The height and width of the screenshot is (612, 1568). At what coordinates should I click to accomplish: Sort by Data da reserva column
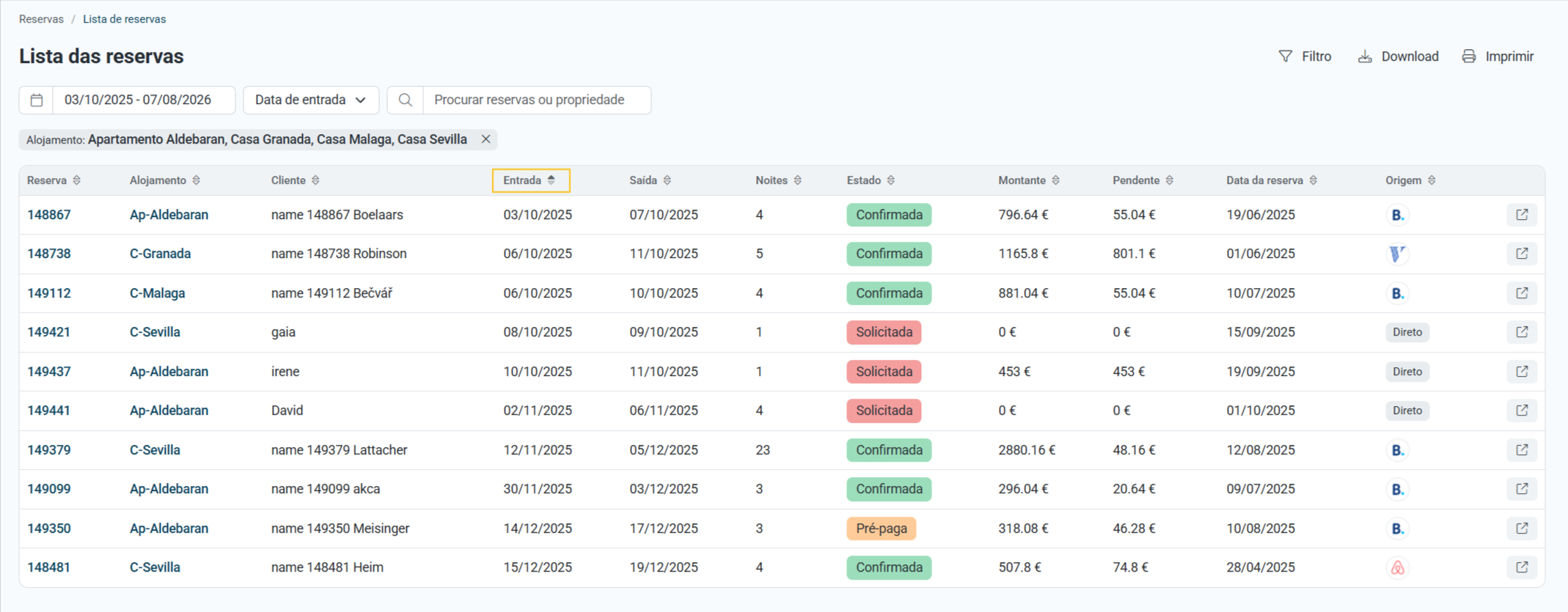pos(1272,180)
